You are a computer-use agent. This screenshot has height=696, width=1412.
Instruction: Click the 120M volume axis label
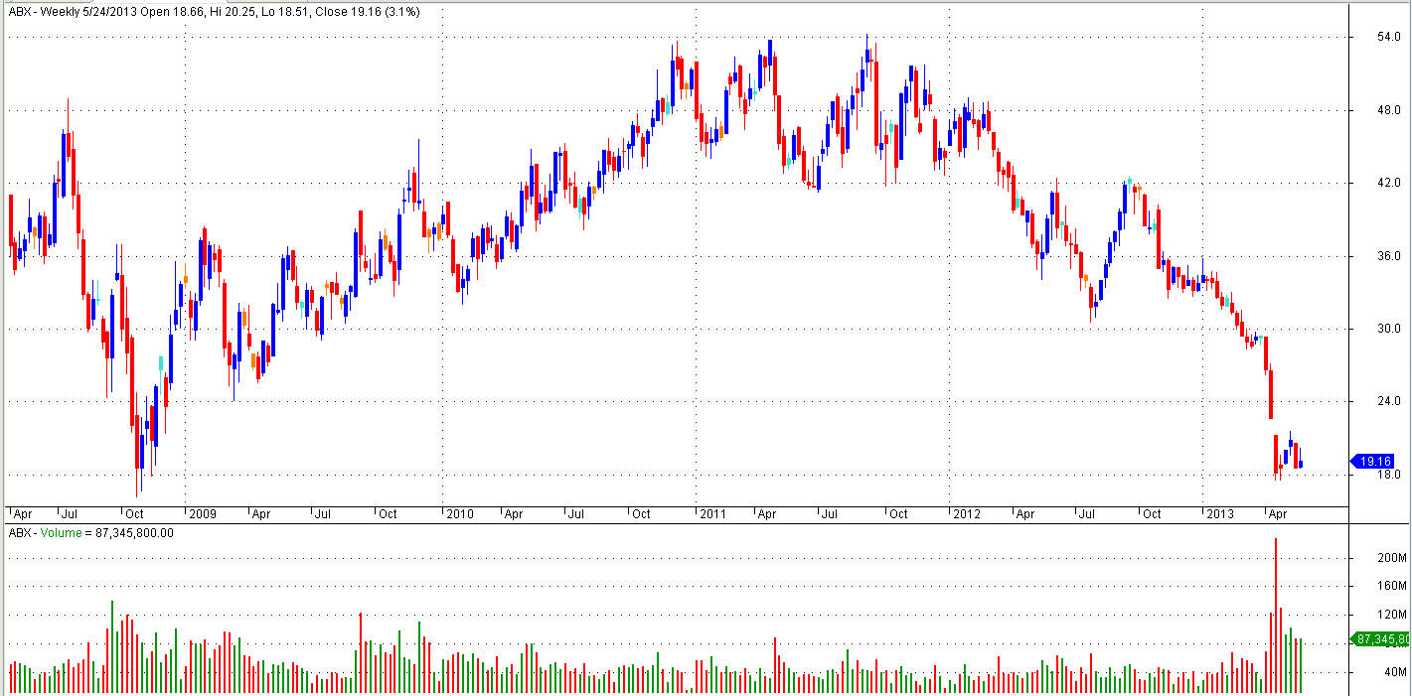(1391, 615)
